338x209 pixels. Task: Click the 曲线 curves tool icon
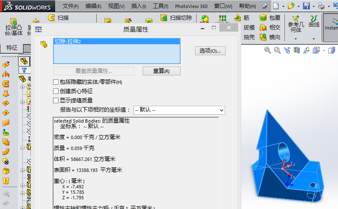(x=314, y=19)
